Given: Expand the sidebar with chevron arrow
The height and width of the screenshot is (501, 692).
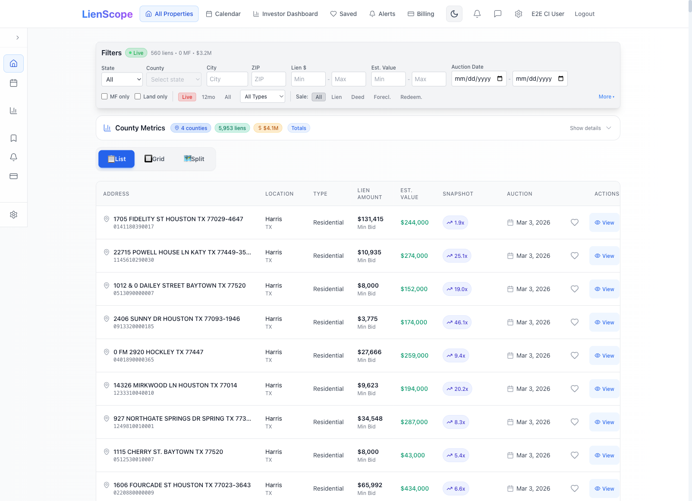Looking at the screenshot, I should tap(18, 38).
